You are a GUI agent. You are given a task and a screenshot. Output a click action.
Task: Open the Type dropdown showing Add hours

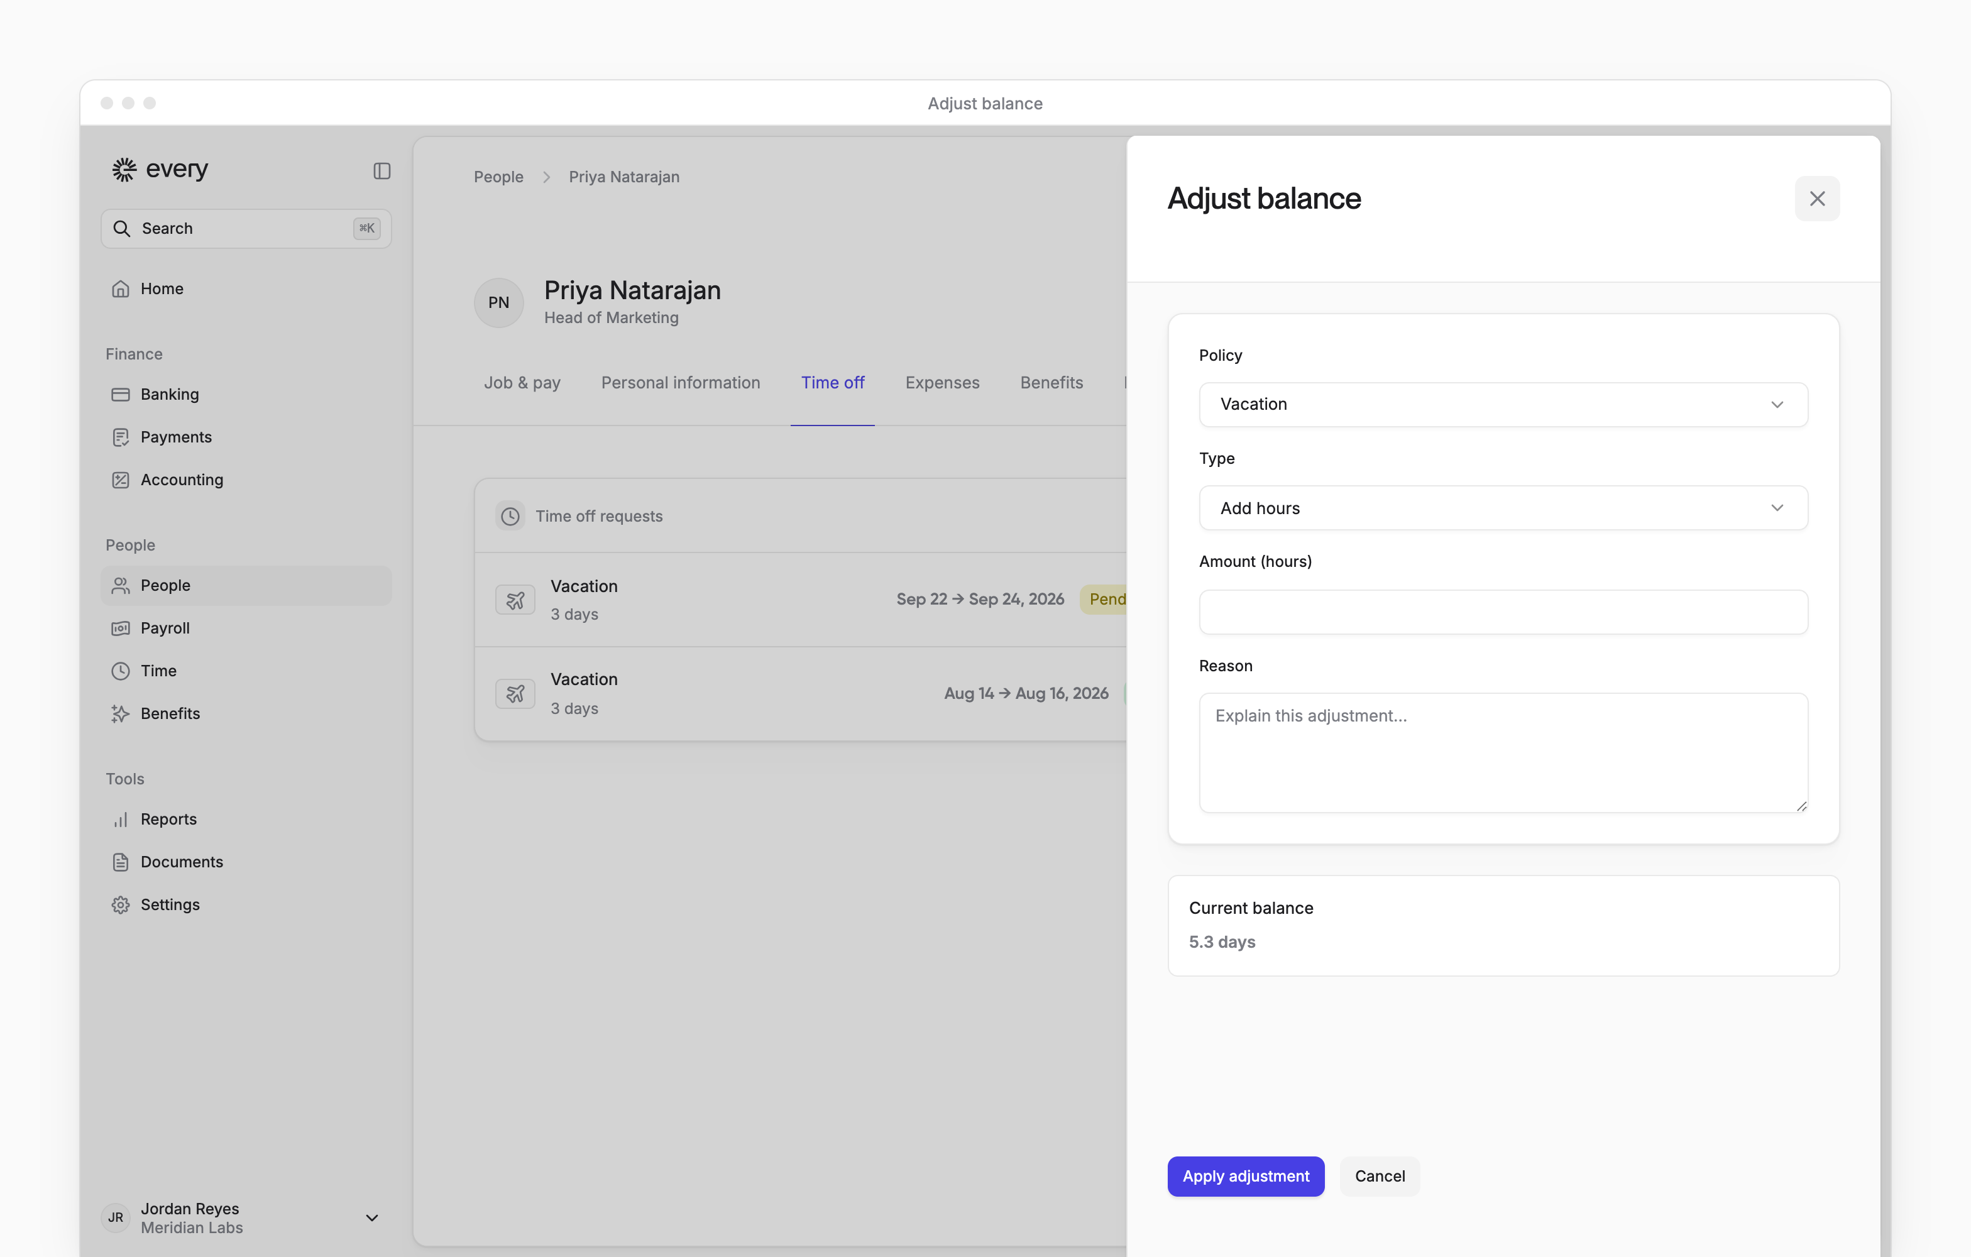[x=1503, y=508]
